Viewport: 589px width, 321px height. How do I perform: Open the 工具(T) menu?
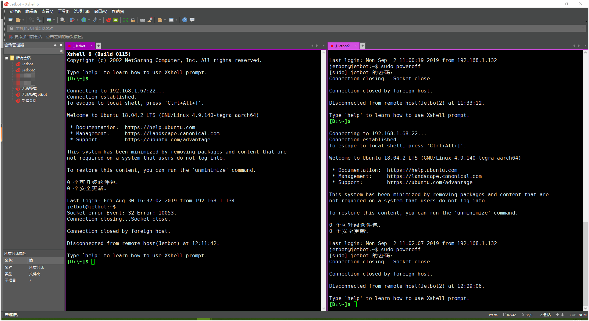(x=64, y=11)
